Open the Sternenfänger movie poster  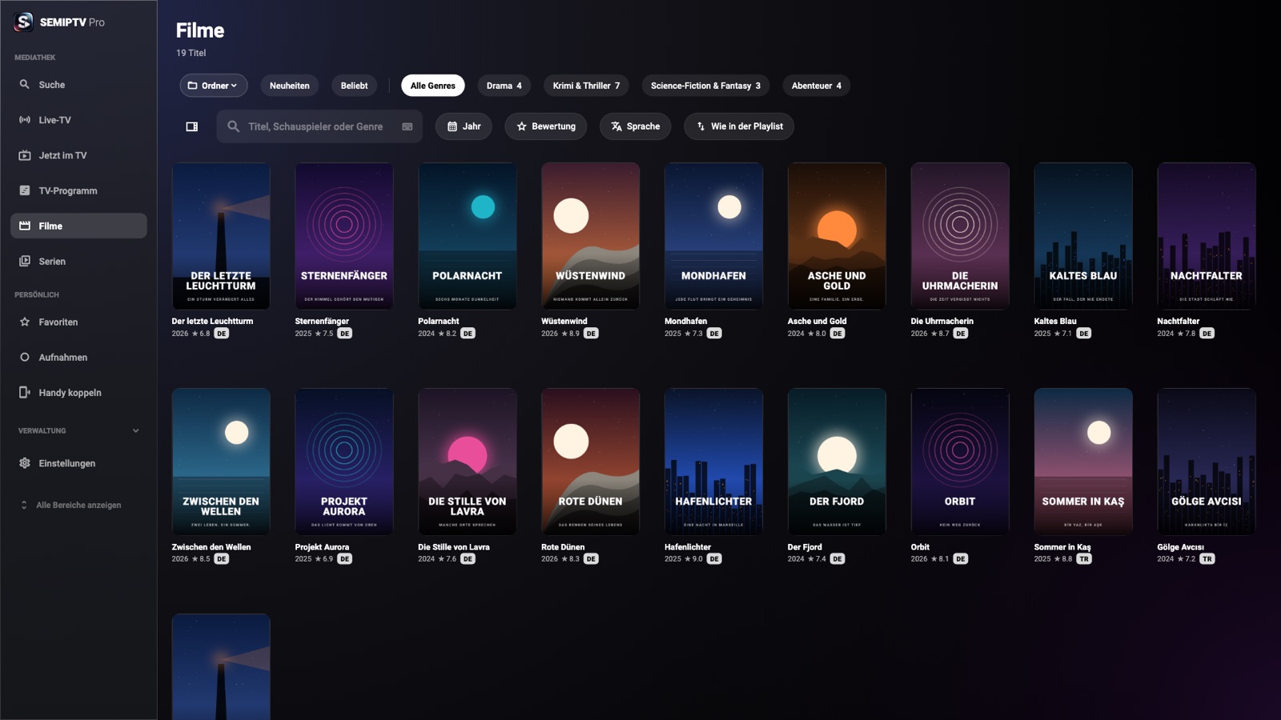[x=344, y=236]
